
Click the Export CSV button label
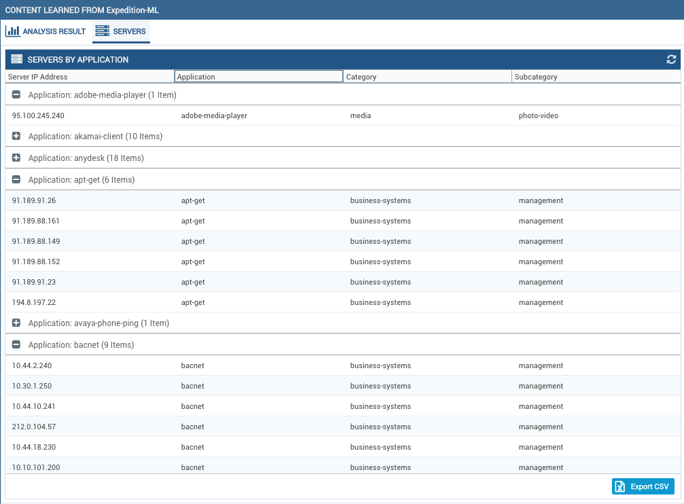click(x=649, y=486)
